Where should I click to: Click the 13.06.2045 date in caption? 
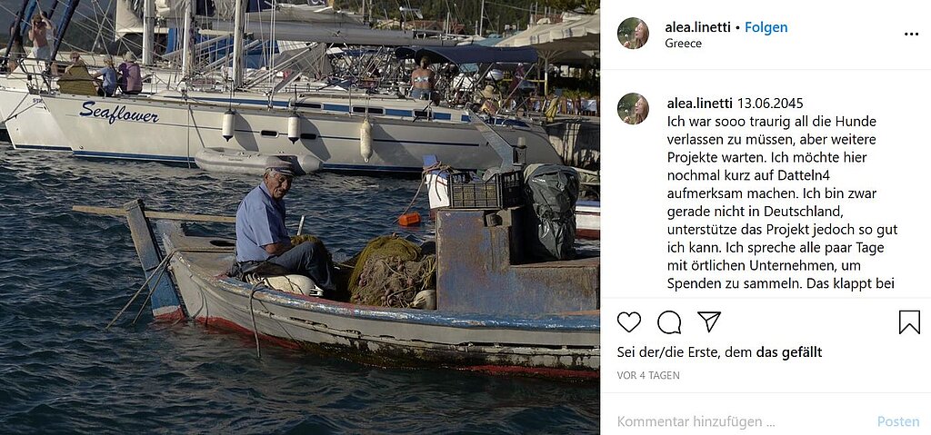pos(770,104)
